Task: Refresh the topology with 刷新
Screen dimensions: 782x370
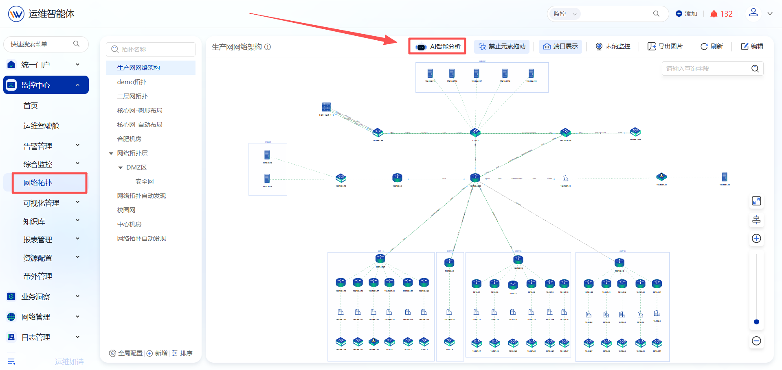Action: pyautogui.click(x=712, y=46)
